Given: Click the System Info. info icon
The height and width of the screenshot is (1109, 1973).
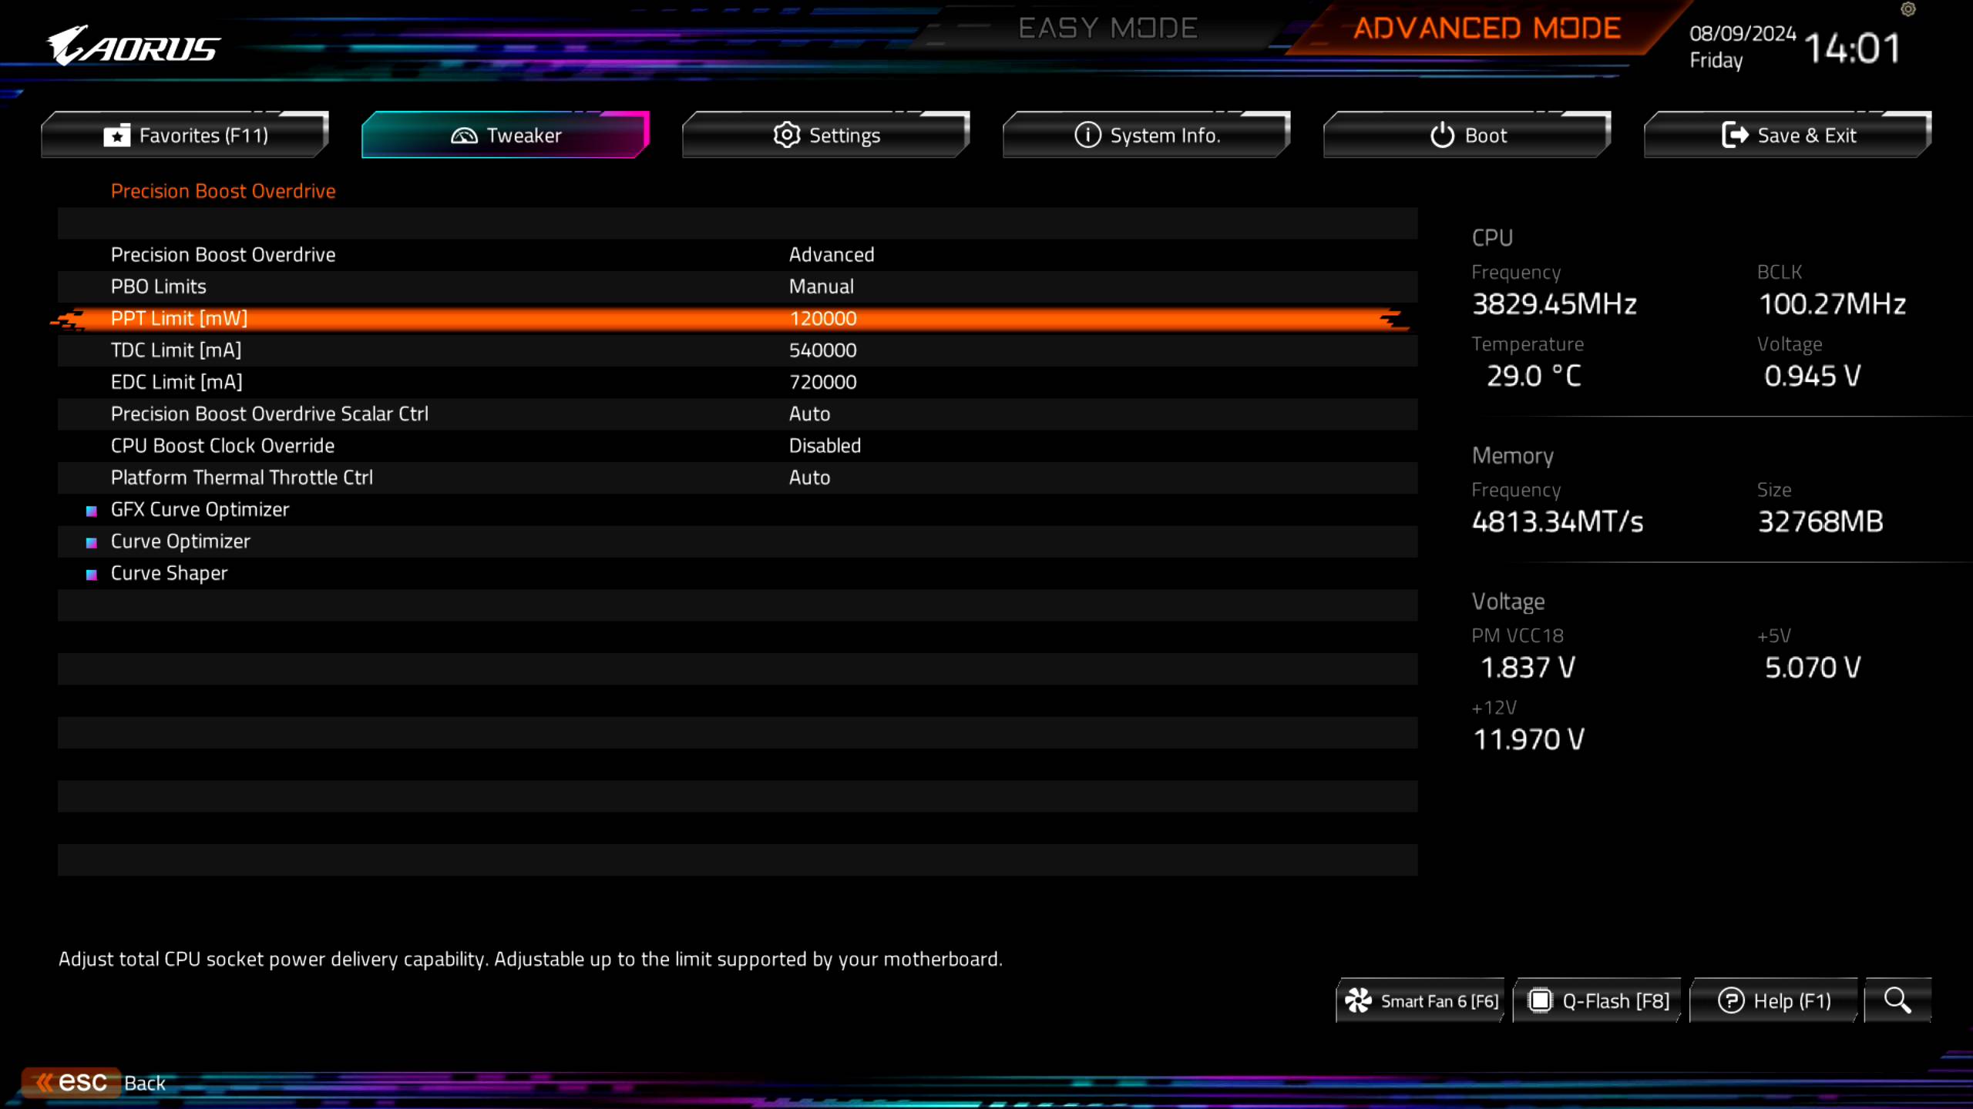Looking at the screenshot, I should point(1087,135).
